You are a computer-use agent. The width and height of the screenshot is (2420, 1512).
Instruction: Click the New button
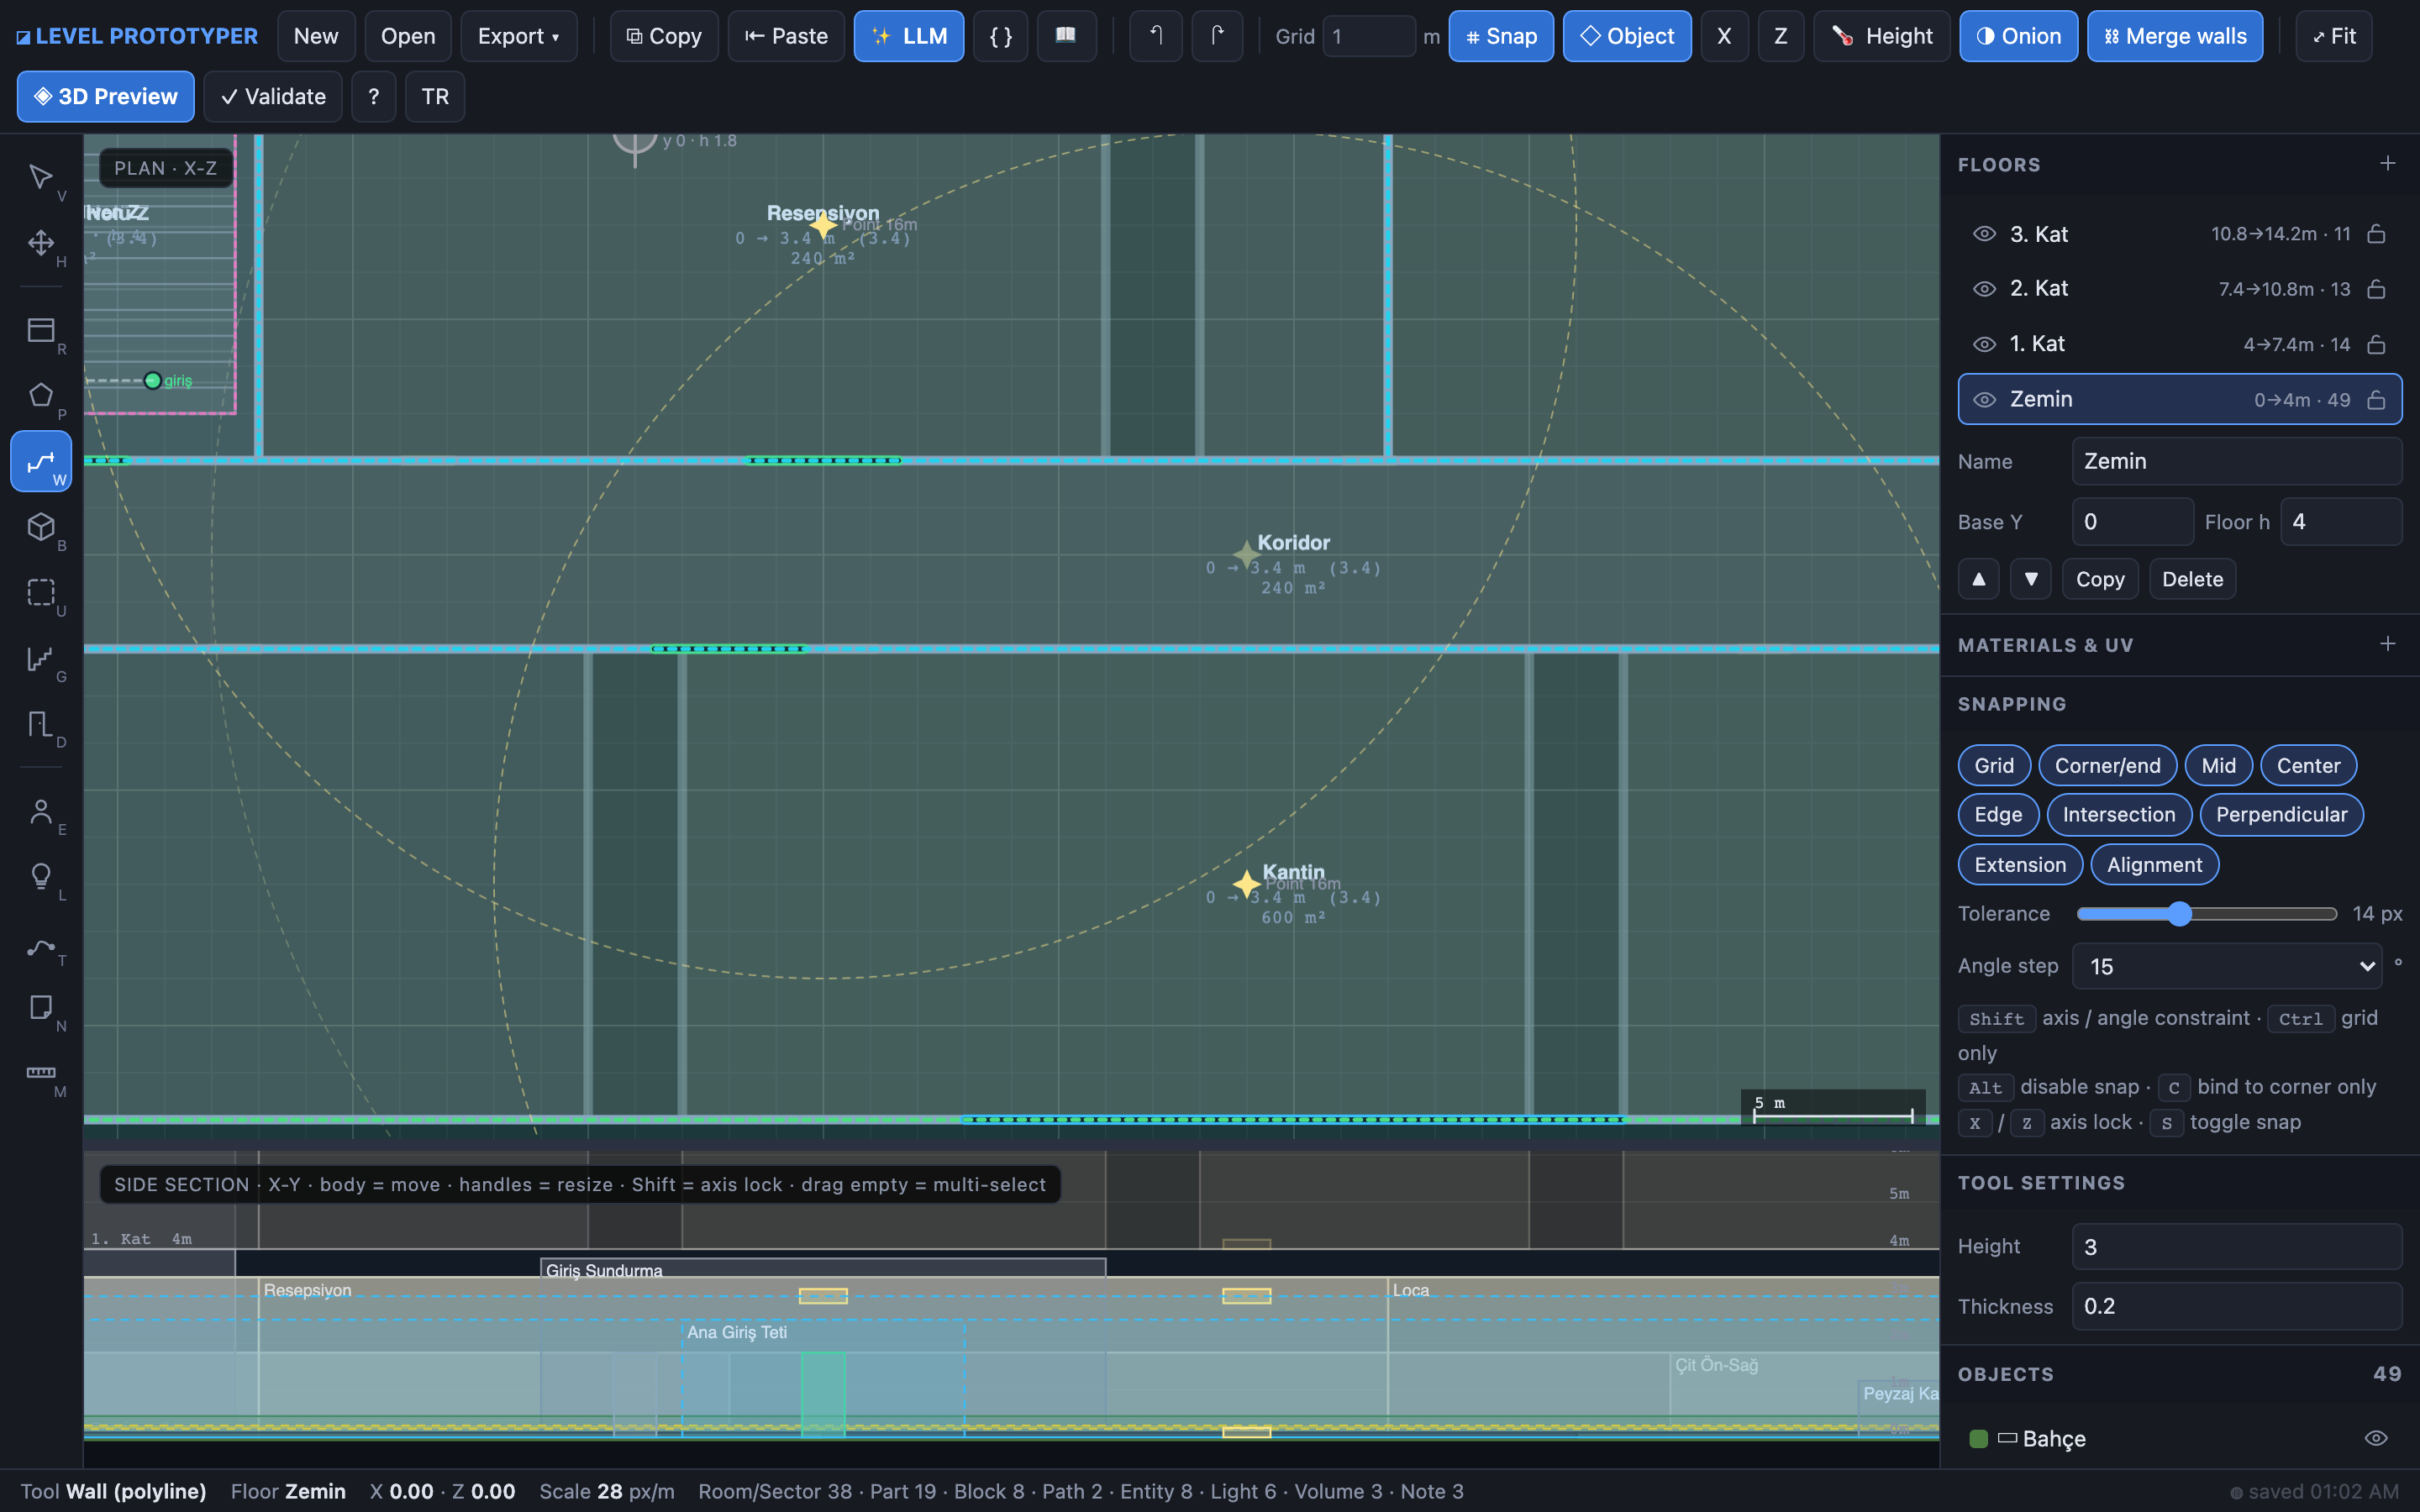coord(315,36)
